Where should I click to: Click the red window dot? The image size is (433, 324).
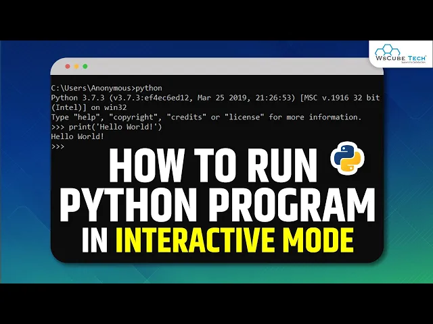click(68, 66)
